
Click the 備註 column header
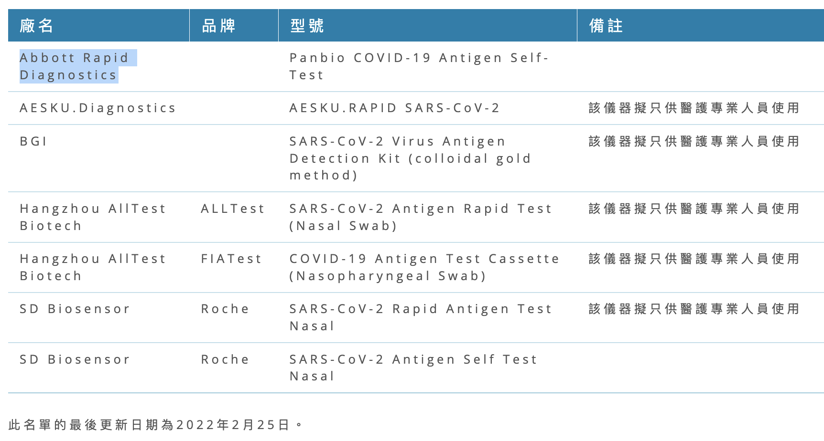tap(606, 26)
